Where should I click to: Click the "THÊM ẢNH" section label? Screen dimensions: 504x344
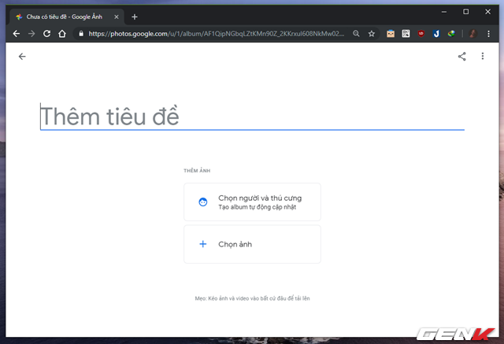coord(197,171)
